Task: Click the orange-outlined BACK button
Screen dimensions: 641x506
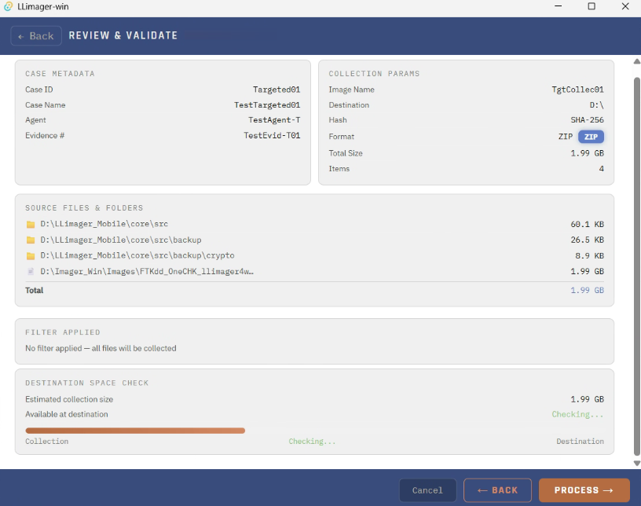Action: point(497,490)
